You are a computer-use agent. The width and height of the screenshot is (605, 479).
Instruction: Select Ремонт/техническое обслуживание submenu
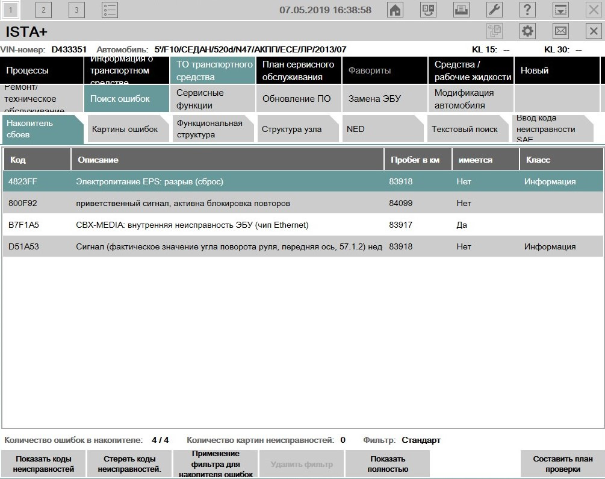point(42,98)
